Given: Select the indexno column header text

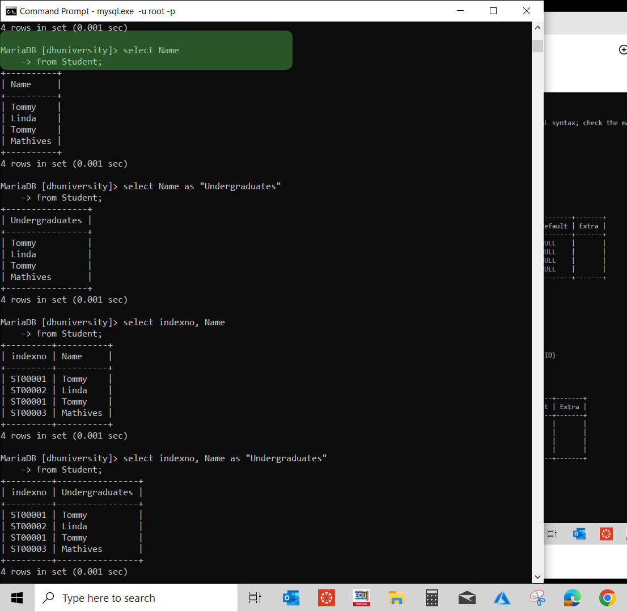Looking at the screenshot, I should (x=28, y=356).
